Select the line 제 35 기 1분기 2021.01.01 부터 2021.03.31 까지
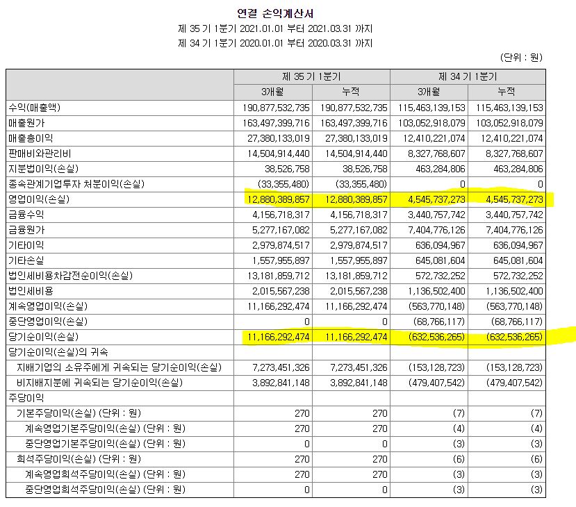The width and height of the screenshot is (576, 507). click(275, 28)
